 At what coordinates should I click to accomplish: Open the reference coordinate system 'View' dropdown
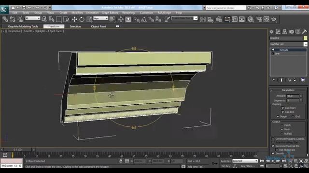pos(101,18)
